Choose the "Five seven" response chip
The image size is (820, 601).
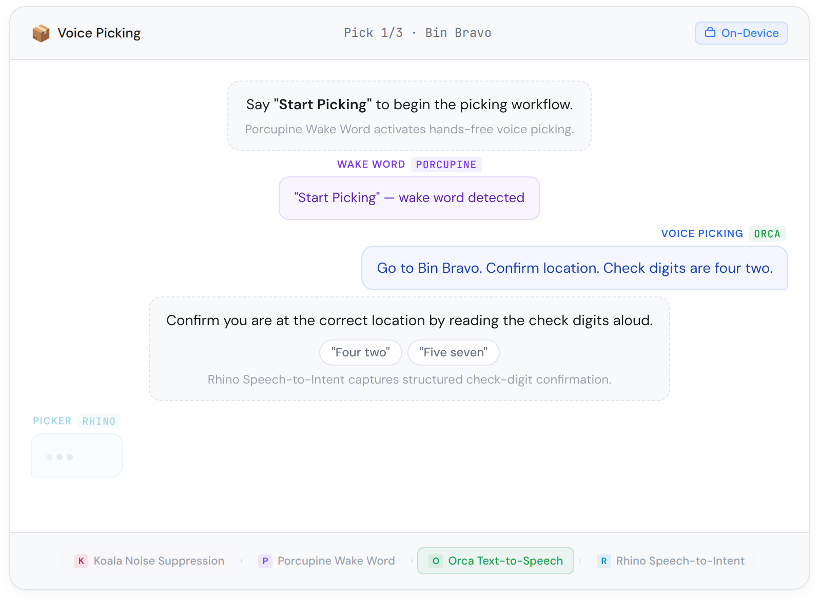pos(453,352)
